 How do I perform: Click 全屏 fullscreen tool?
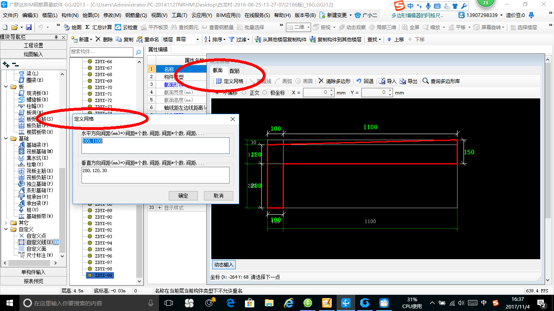(x=410, y=27)
